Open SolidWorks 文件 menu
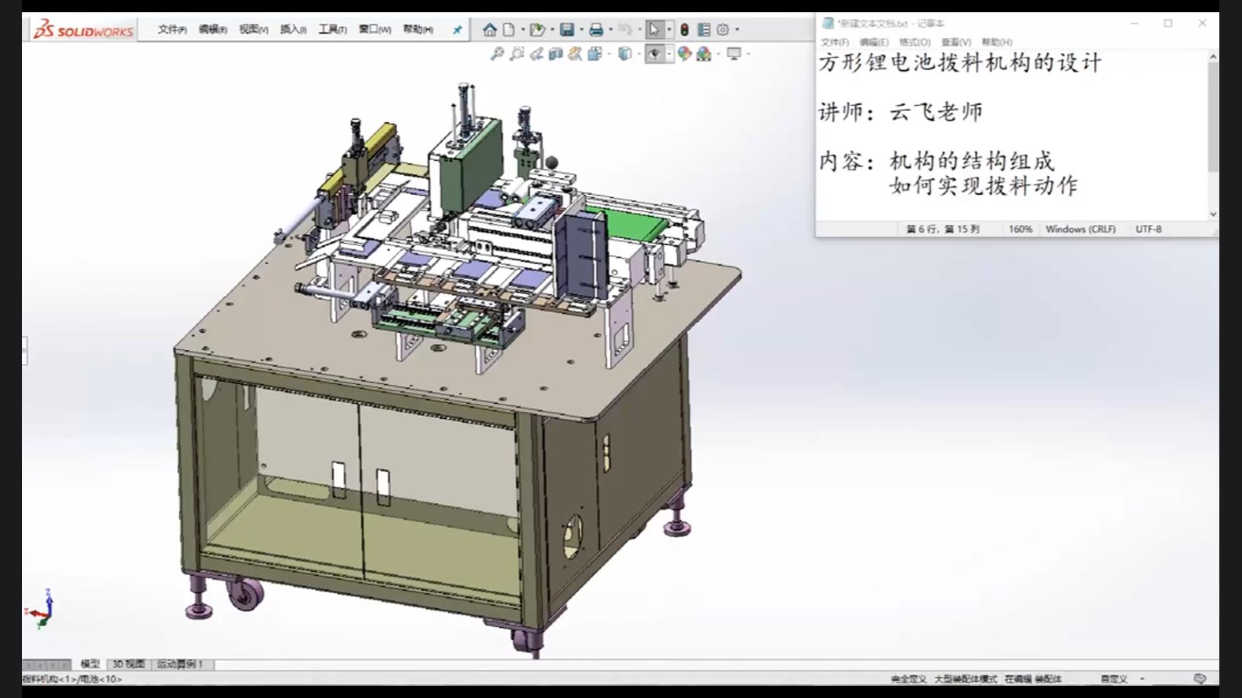The height and width of the screenshot is (698, 1242). tap(172, 30)
